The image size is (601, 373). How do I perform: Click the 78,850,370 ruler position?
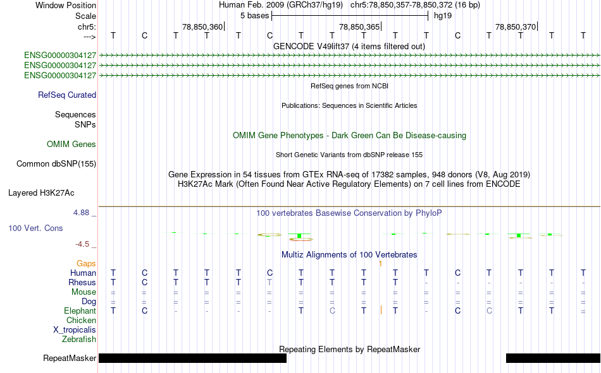pos(516,27)
